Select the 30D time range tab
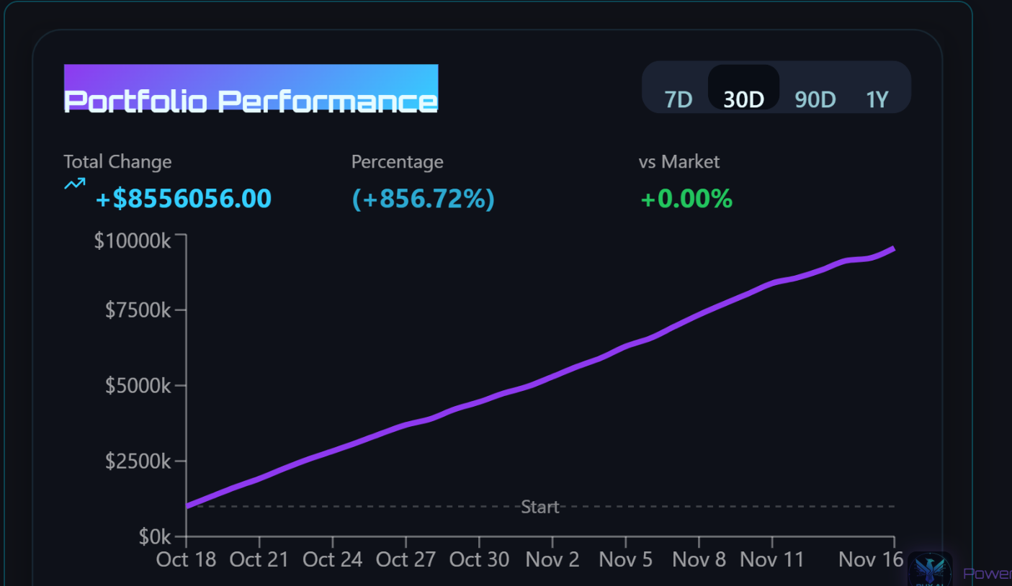 click(743, 99)
